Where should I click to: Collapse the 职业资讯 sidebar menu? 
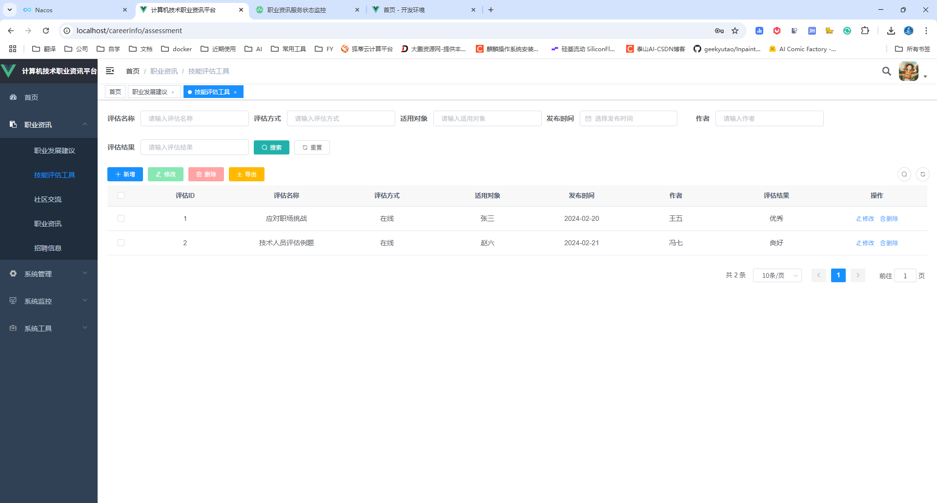pos(49,125)
